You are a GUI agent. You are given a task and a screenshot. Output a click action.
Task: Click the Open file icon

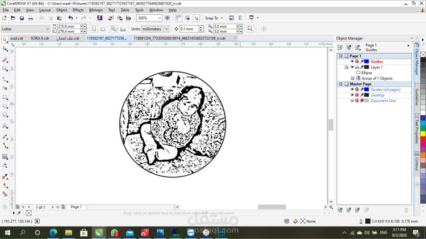point(13,18)
